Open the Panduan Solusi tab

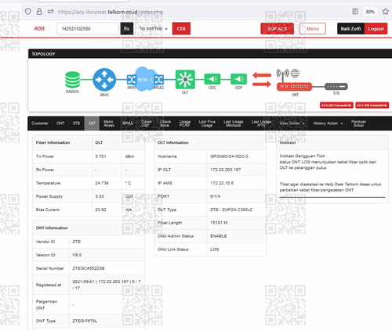(x=358, y=124)
